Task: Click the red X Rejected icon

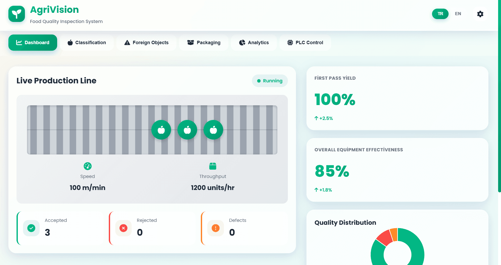Action: pyautogui.click(x=123, y=228)
